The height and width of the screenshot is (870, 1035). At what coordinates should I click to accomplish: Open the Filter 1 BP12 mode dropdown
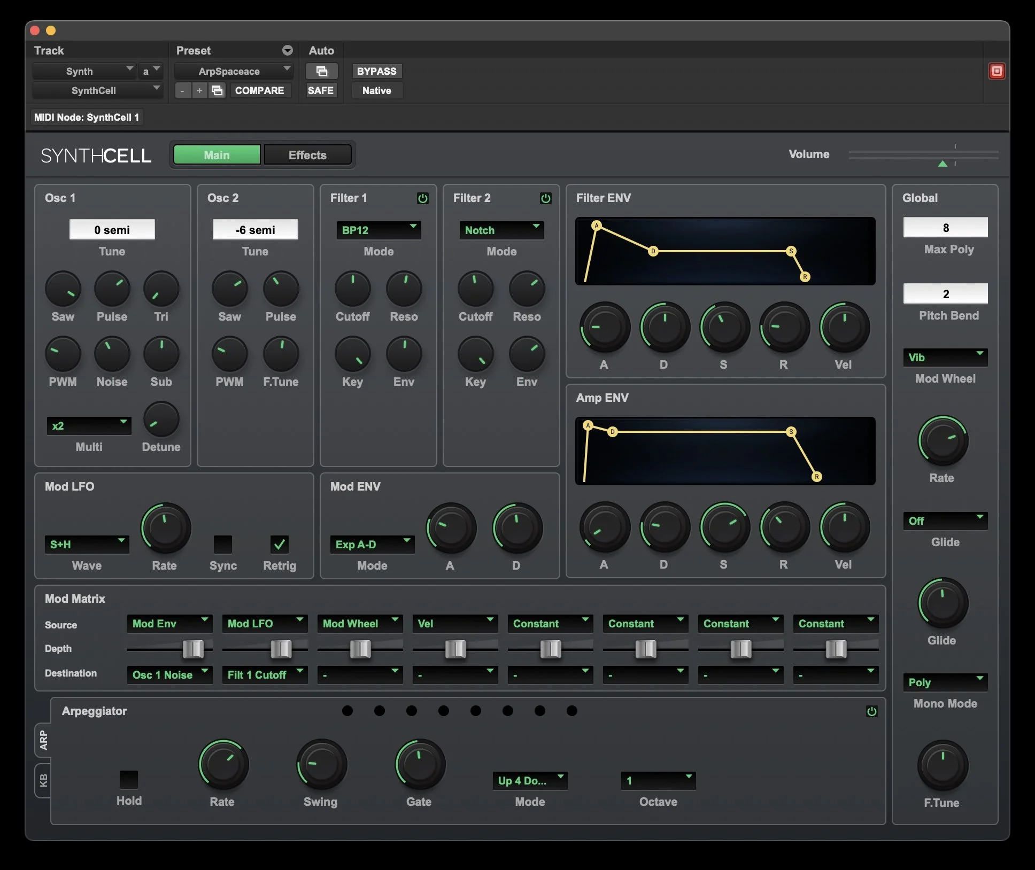coord(378,230)
